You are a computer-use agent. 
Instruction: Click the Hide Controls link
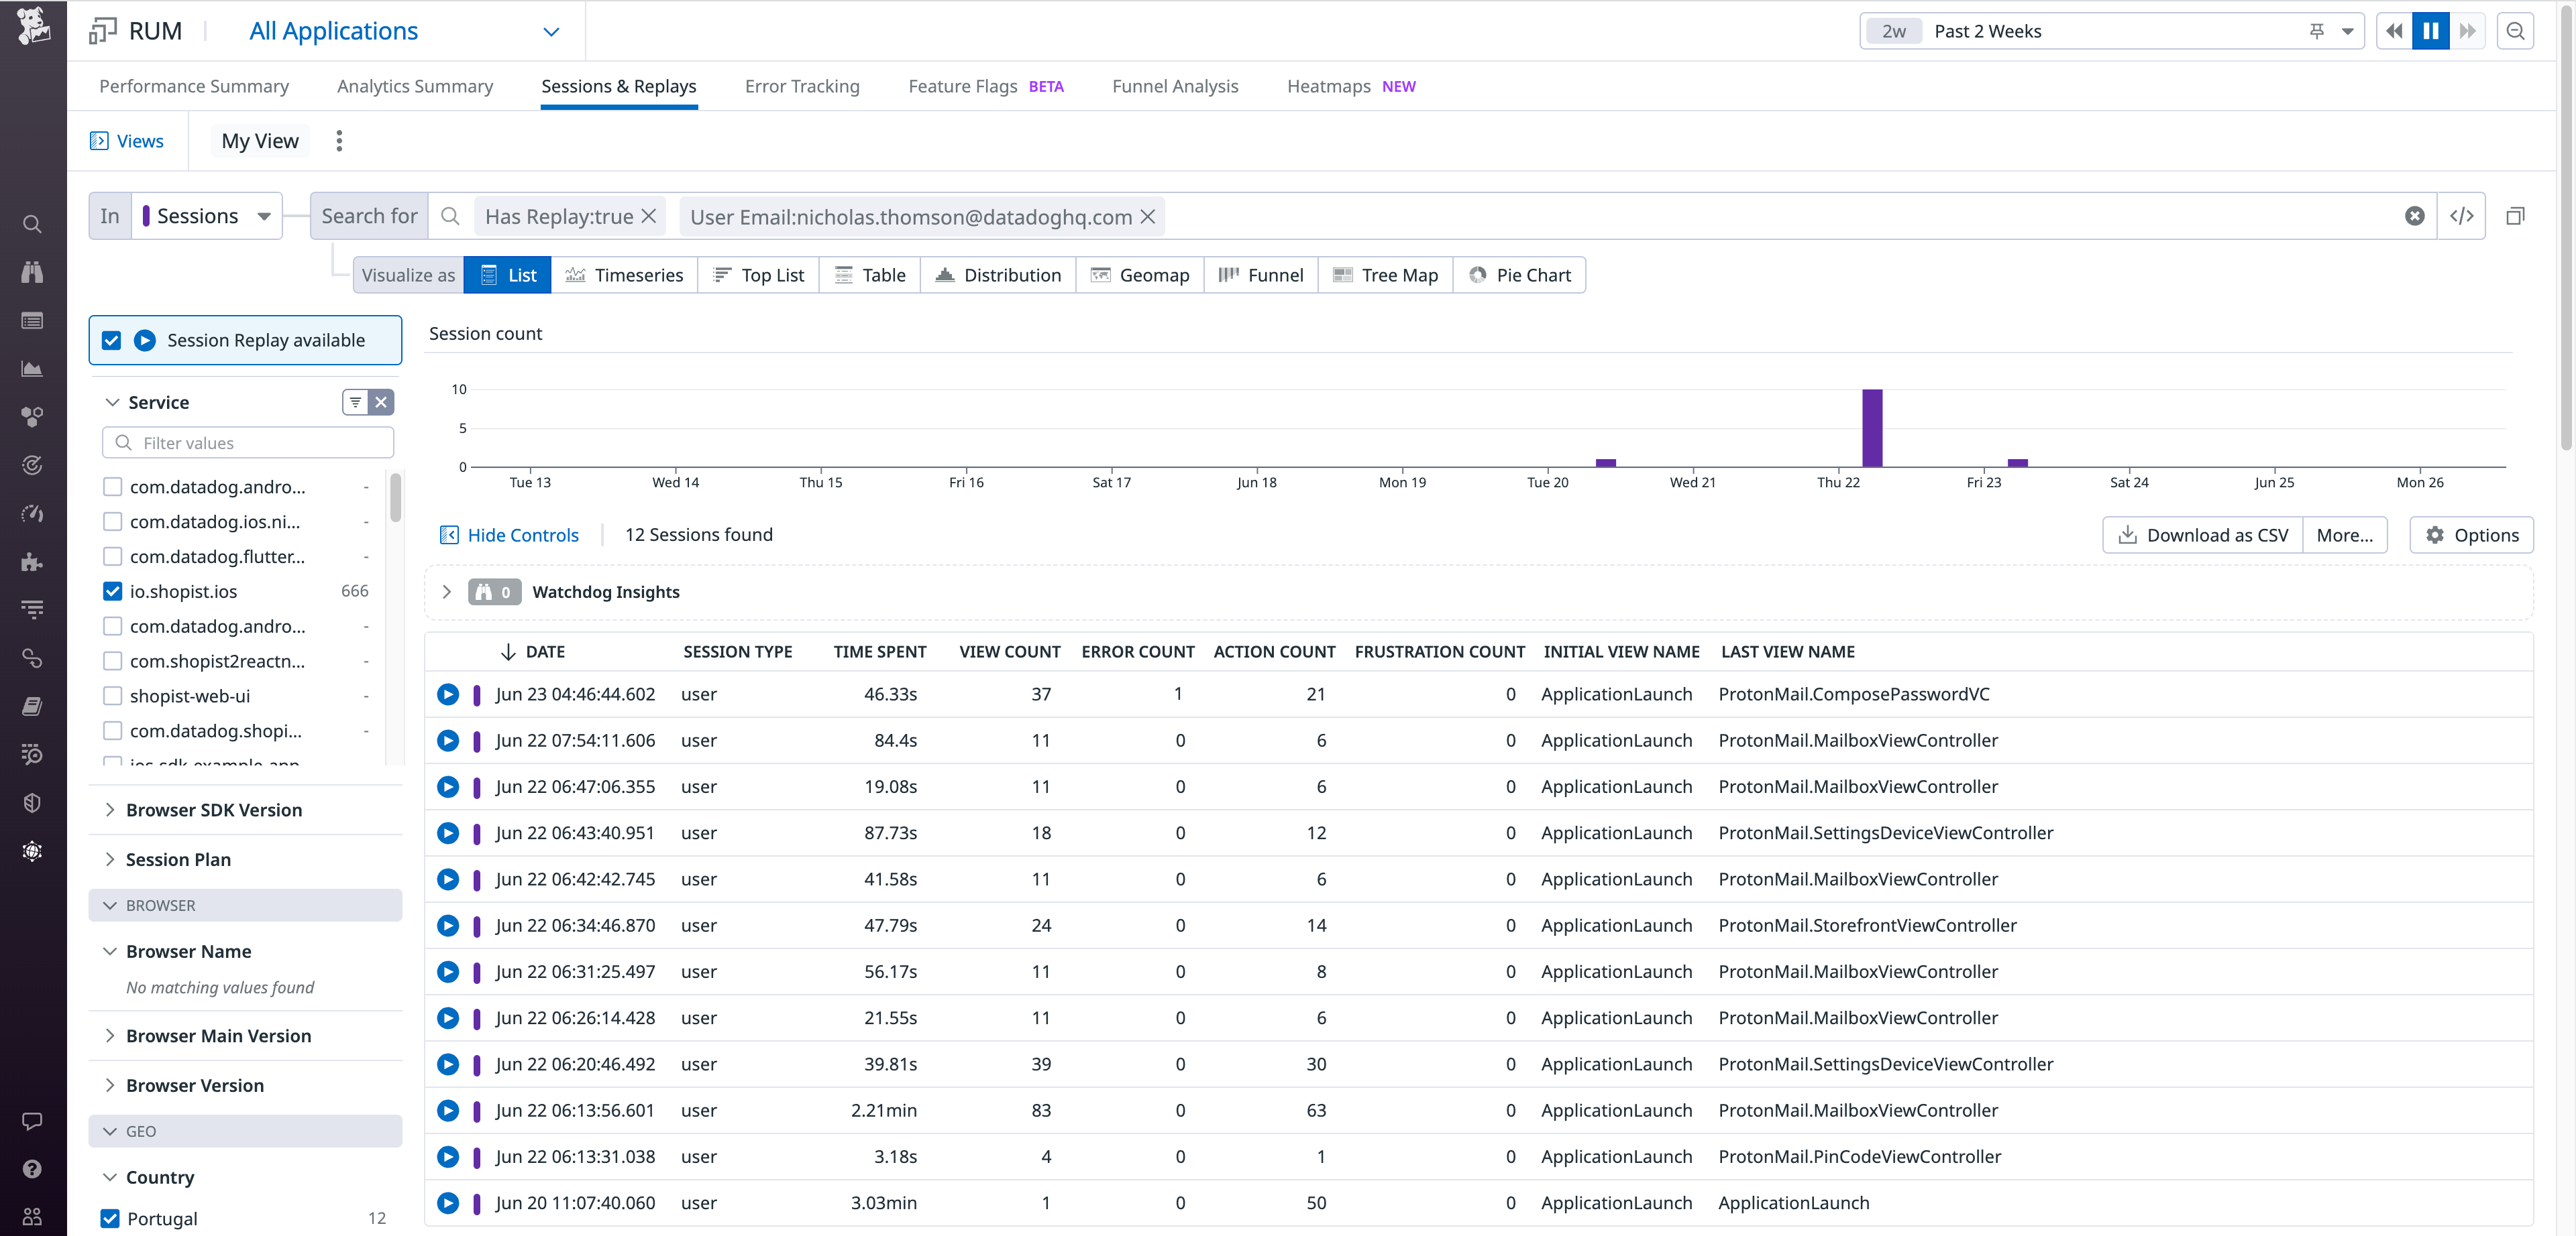click(523, 535)
